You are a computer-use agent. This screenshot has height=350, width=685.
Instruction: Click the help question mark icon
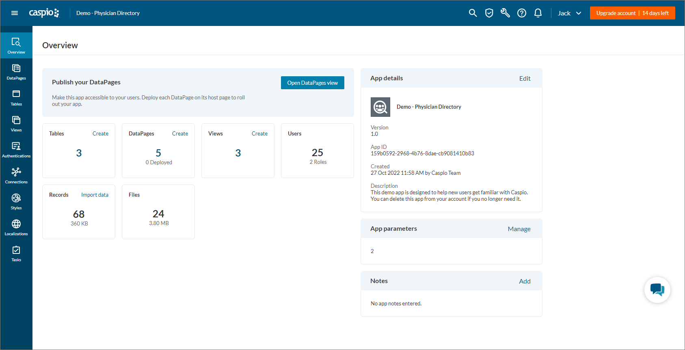point(522,13)
